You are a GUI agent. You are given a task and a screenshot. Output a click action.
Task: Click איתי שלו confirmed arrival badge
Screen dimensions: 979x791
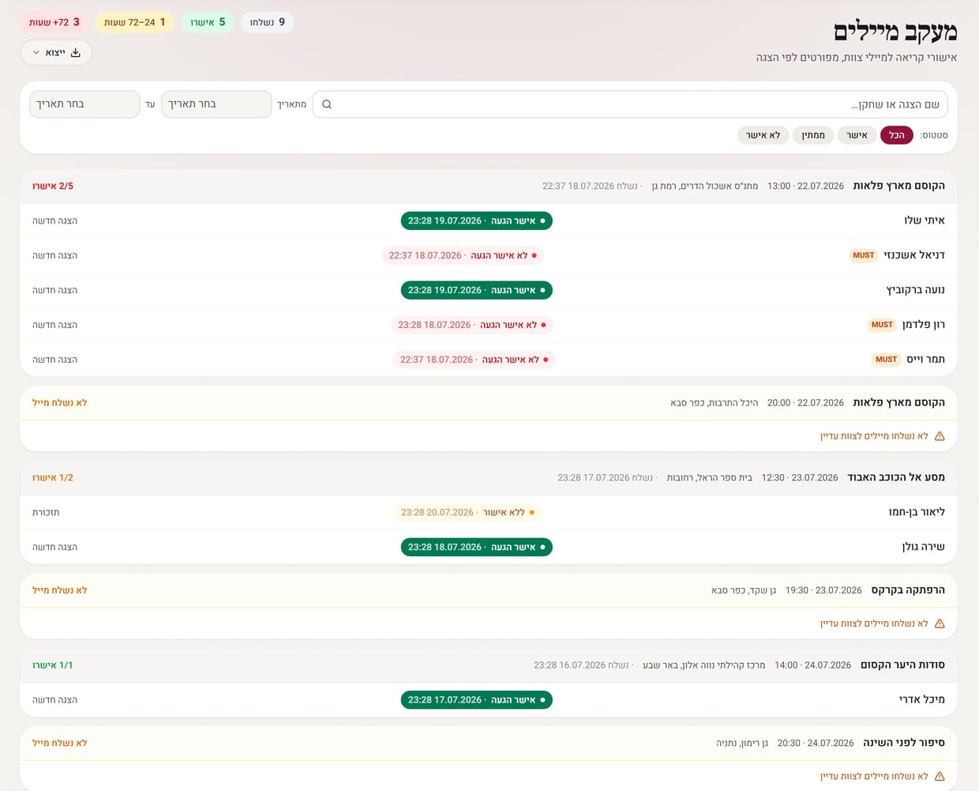[476, 220]
